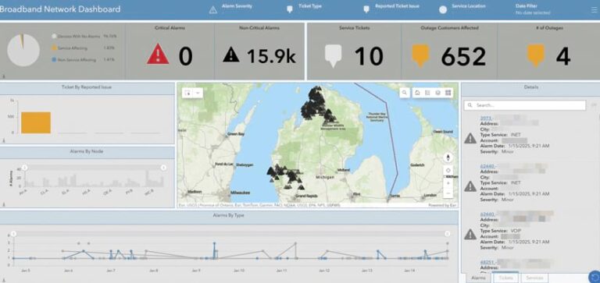Open the Service Location filter
This screenshot has width=600, height=283.
462,9
